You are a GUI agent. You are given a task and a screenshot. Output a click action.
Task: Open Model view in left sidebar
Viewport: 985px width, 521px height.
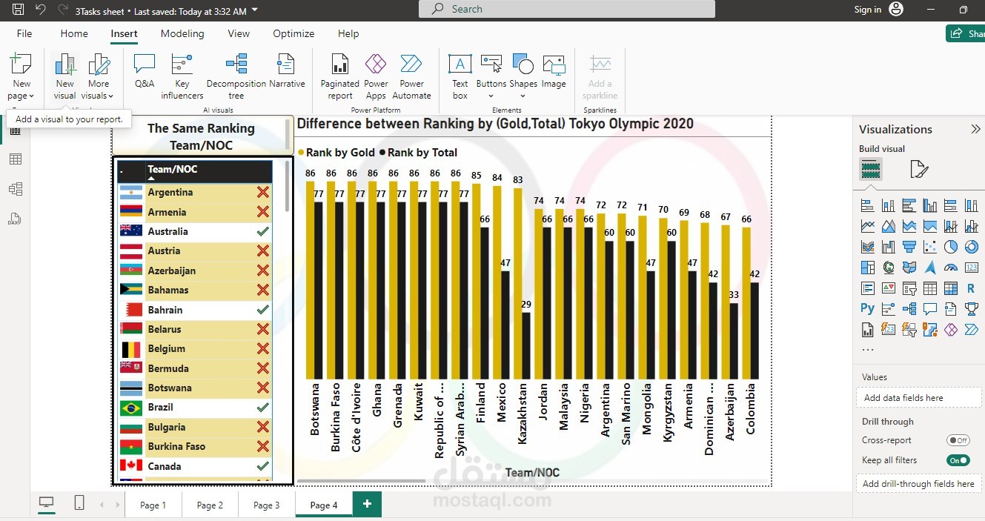[16, 189]
